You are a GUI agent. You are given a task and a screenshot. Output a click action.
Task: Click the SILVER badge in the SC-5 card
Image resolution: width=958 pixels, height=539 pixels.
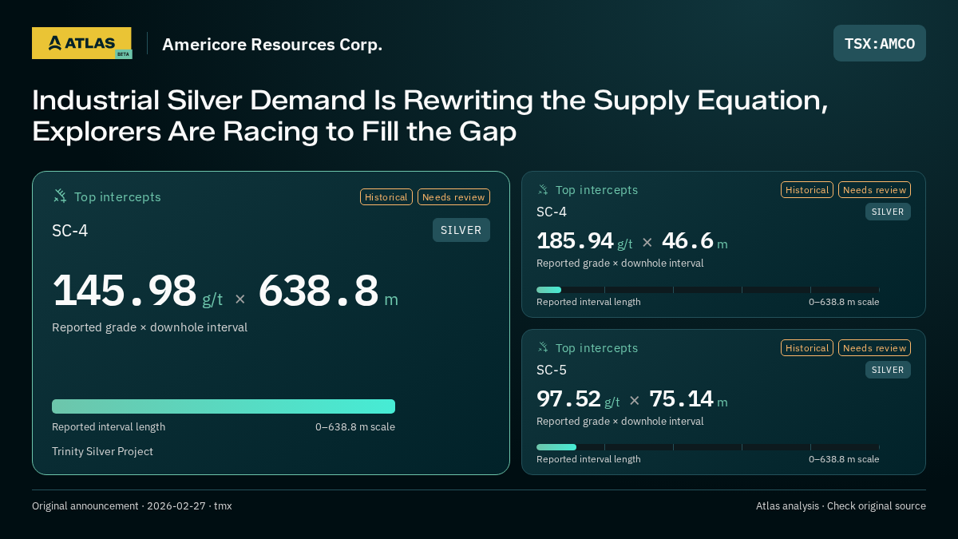pyautogui.click(x=888, y=370)
